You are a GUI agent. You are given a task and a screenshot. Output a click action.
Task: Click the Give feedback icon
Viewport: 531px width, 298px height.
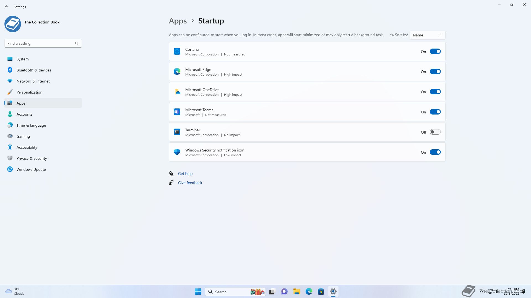pos(171,183)
